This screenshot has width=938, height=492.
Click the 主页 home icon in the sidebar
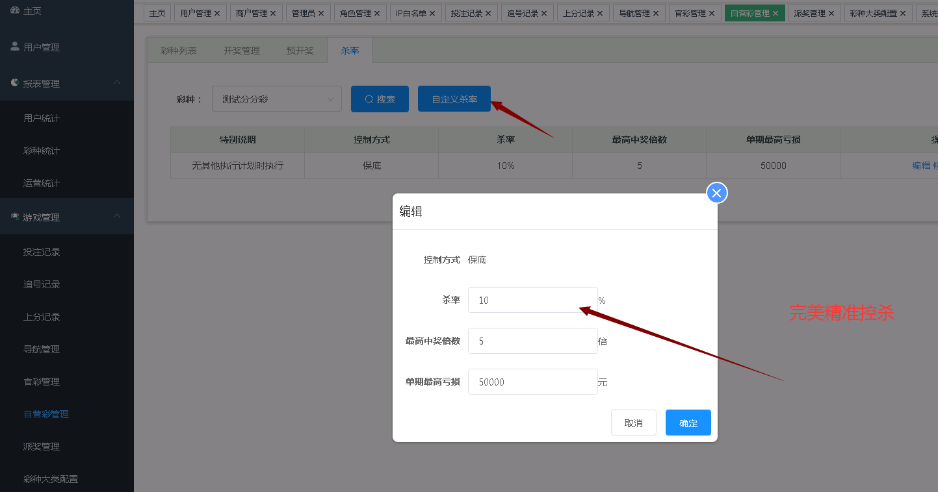[x=15, y=11]
